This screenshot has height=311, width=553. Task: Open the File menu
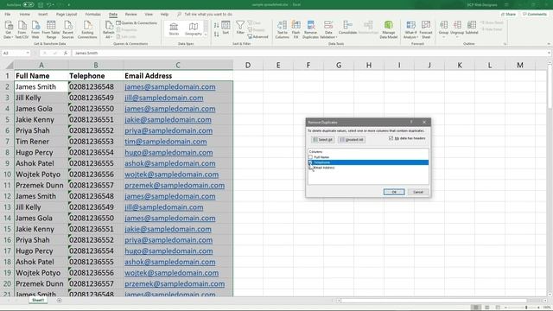pos(8,14)
